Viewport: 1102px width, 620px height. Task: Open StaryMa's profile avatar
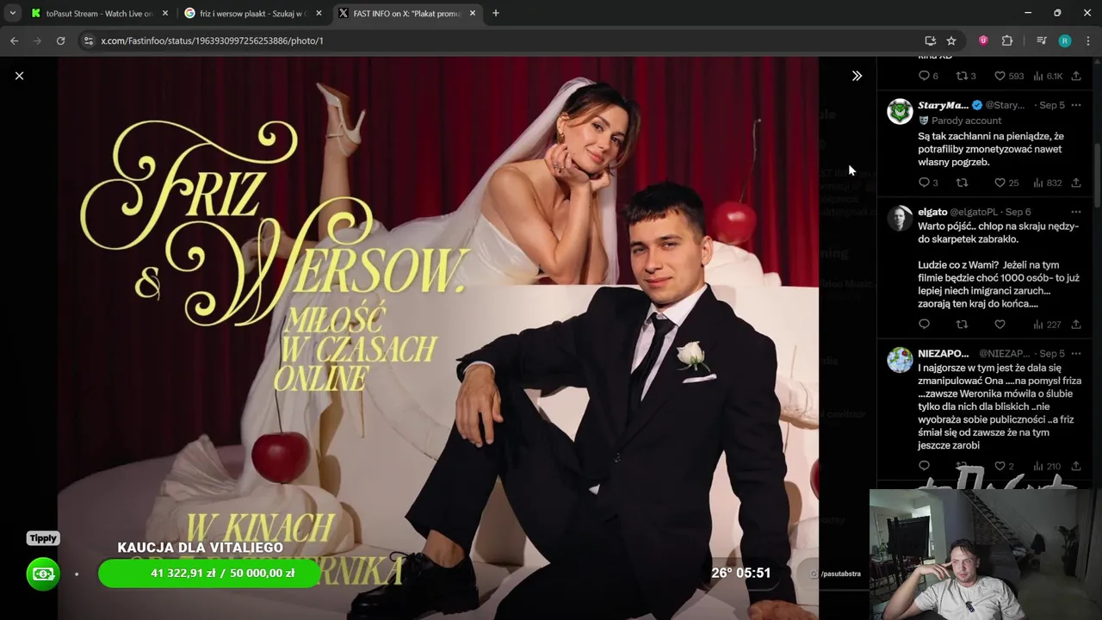pos(900,112)
